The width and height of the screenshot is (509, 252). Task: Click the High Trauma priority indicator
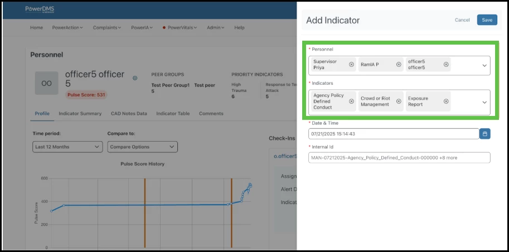239,90
